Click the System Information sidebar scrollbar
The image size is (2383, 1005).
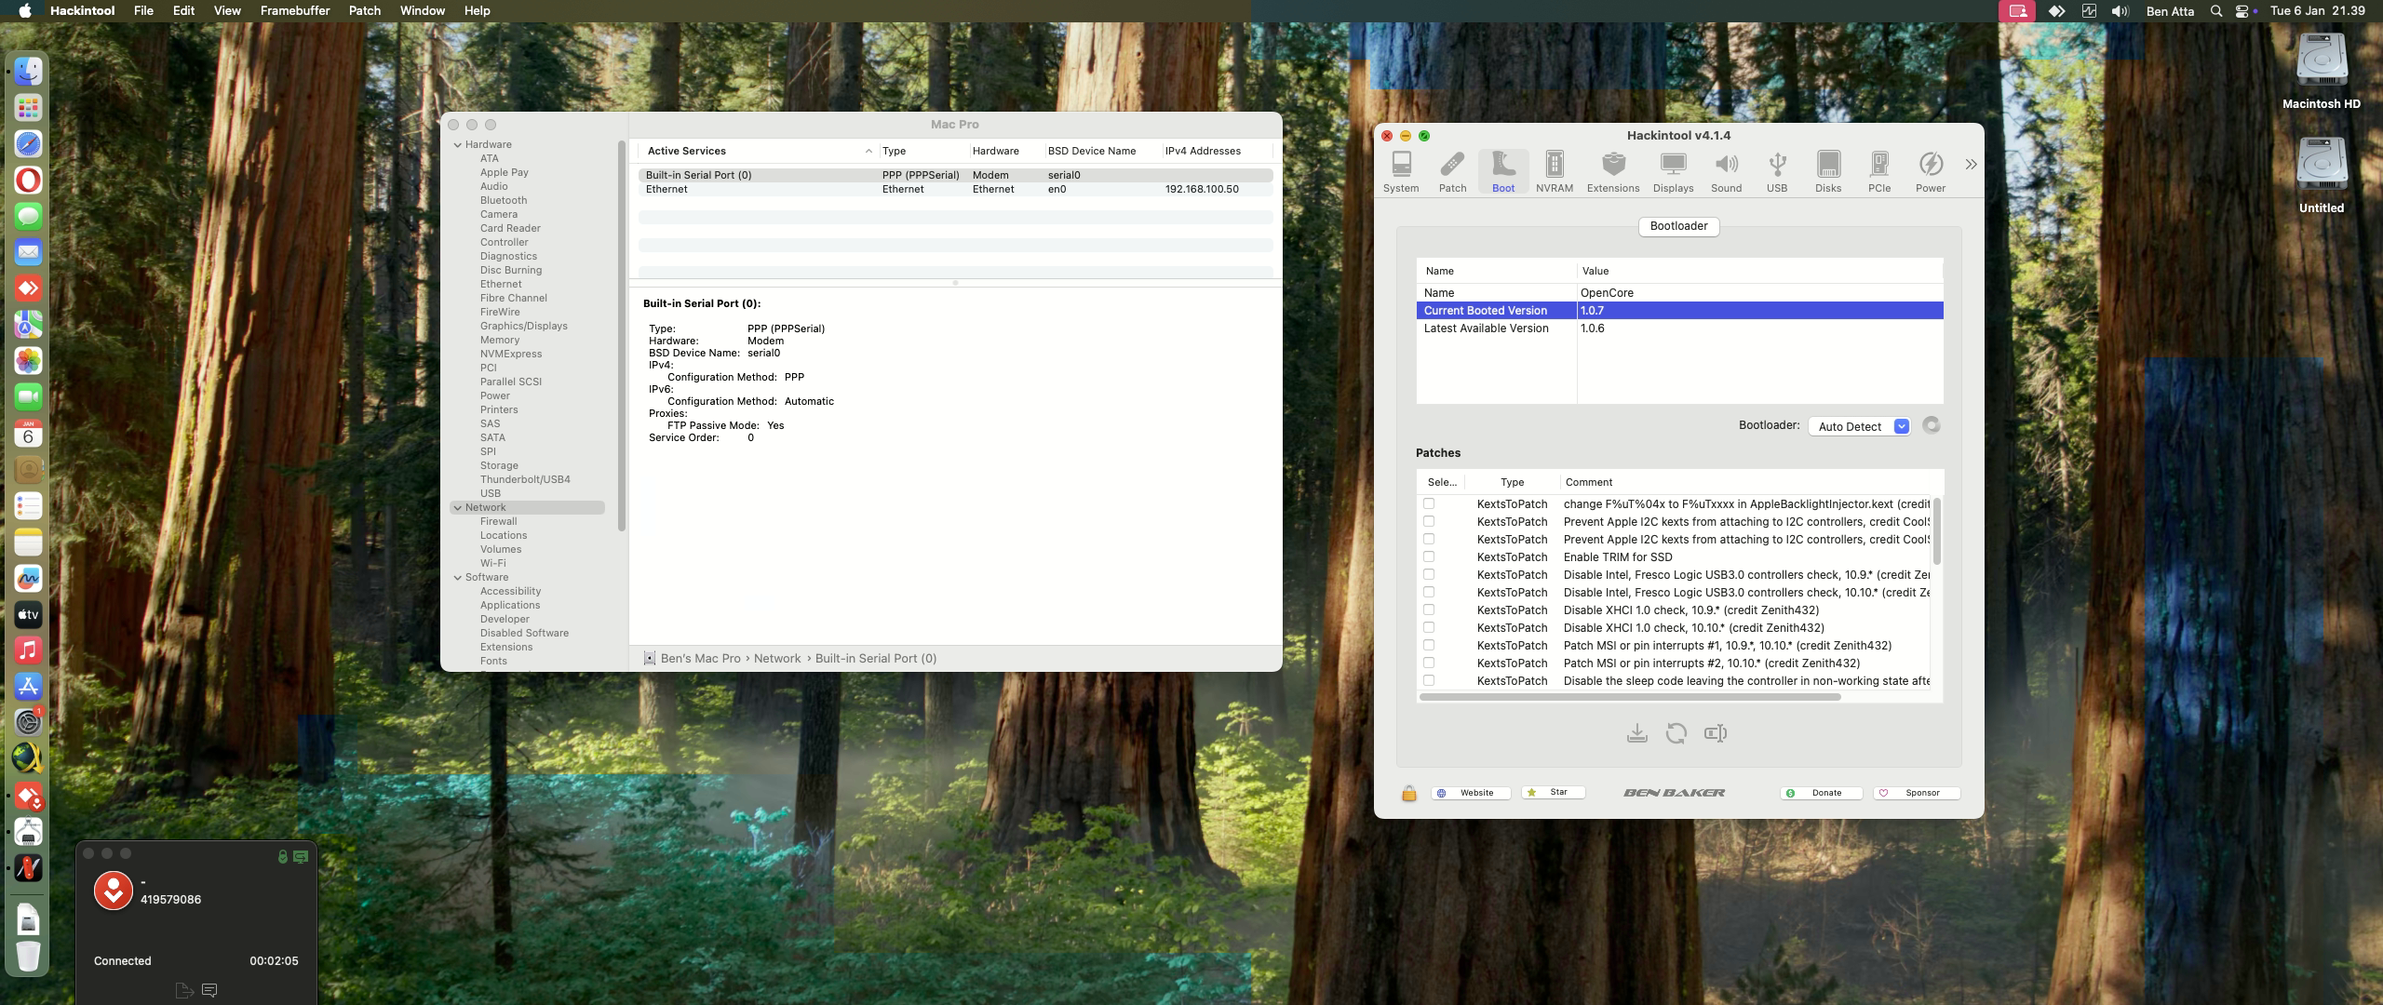point(621,335)
